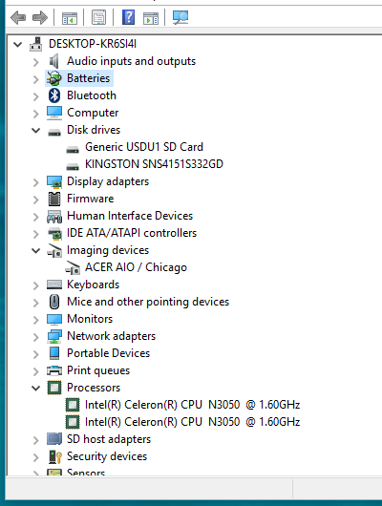Viewport: 382px width, 506px height.
Task: Click the camera icon beside Imaging devices
Action: [x=54, y=251]
